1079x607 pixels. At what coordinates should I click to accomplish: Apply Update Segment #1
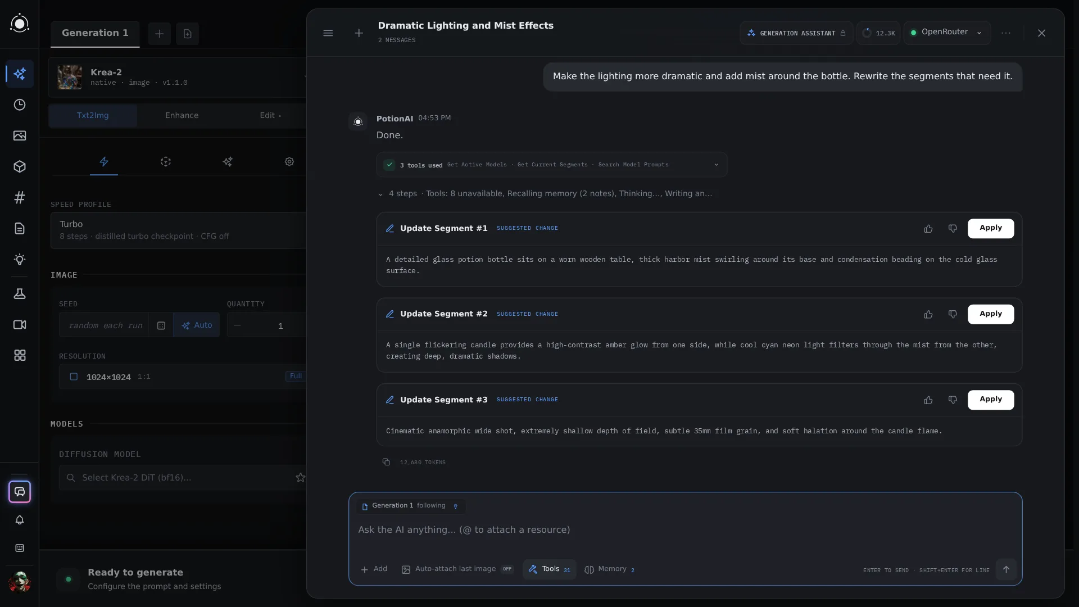[x=991, y=228]
